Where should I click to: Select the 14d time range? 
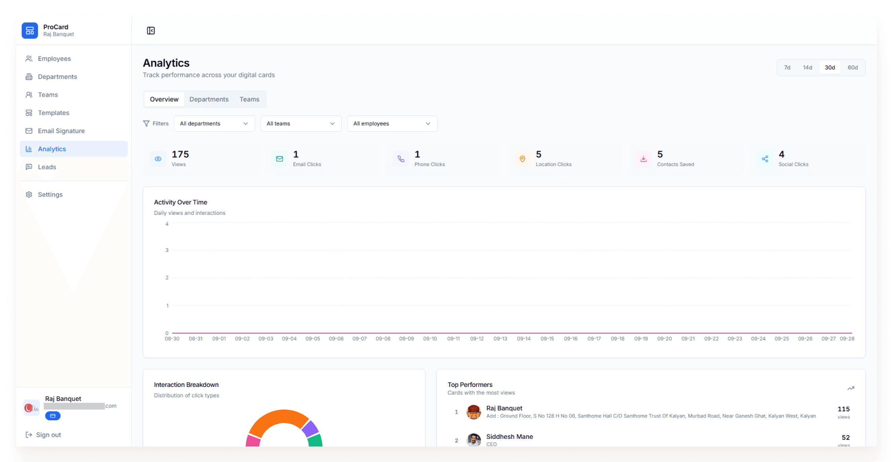807,68
